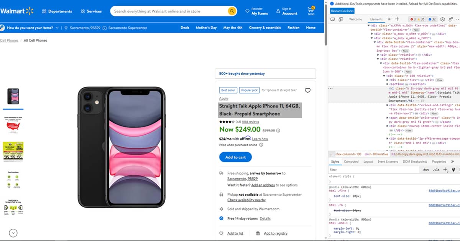Add item to favorites with heart icon

(307, 91)
